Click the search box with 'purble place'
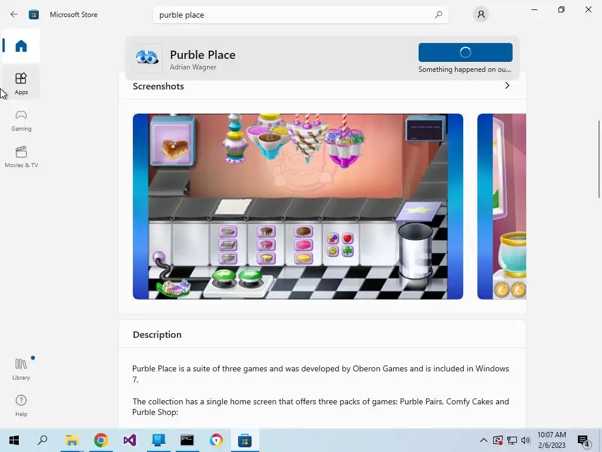The width and height of the screenshot is (602, 452). pyautogui.click(x=300, y=15)
